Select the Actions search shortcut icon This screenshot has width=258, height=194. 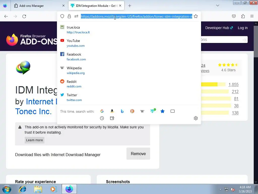click(x=112, y=118)
